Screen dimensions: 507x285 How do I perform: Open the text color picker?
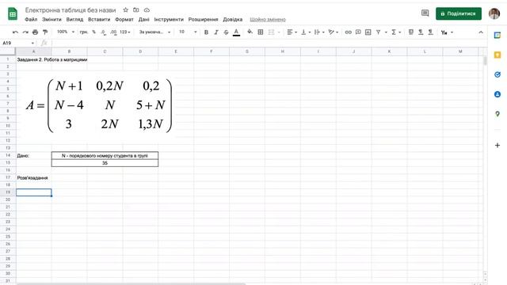click(x=236, y=32)
